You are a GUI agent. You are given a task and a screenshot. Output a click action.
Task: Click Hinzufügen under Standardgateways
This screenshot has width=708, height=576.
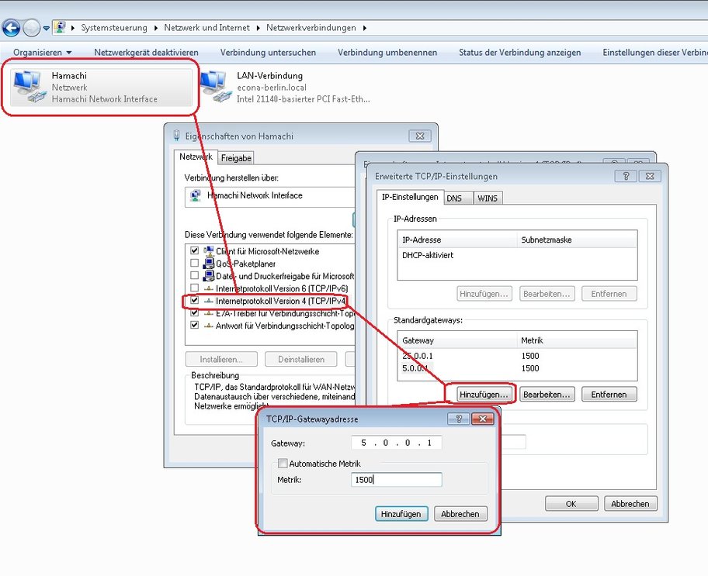tap(484, 395)
